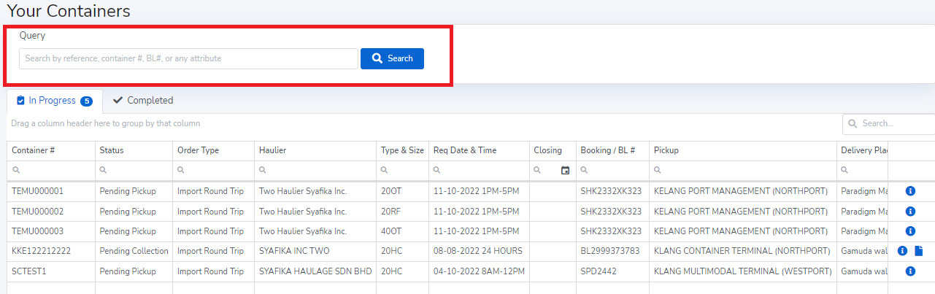935x294 pixels.
Task: Open filter options under Pickup column
Action: [658, 171]
